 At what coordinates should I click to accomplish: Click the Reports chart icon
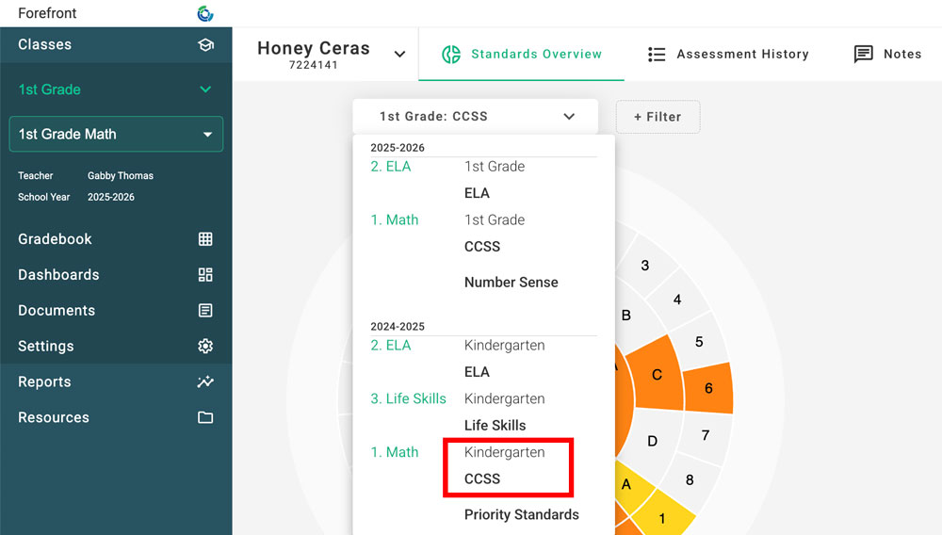[x=205, y=382]
